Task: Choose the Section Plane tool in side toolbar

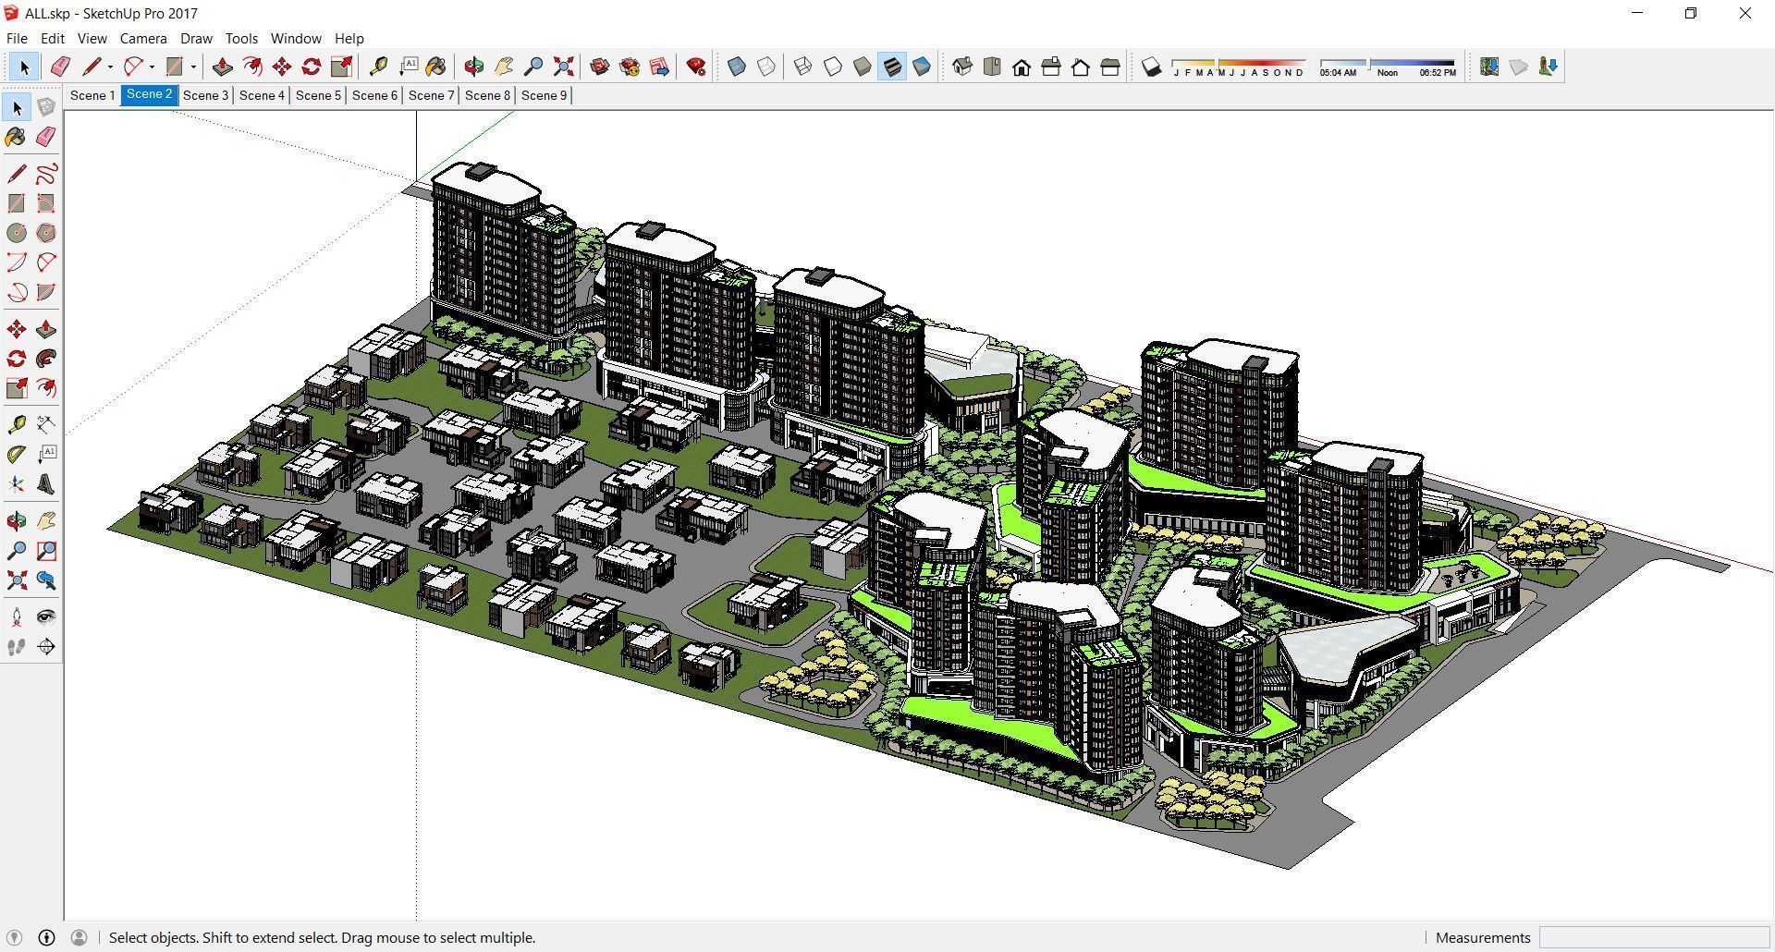Action: pyautogui.click(x=46, y=647)
